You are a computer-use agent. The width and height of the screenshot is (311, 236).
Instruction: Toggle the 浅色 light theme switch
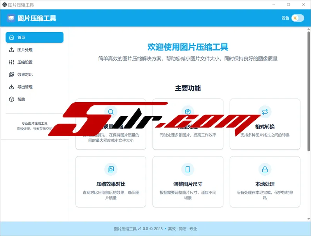(297, 18)
